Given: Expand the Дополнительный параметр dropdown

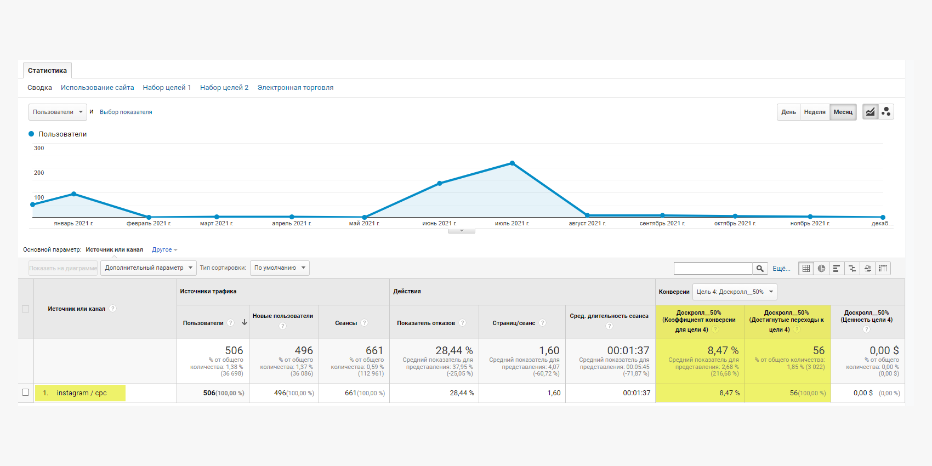Looking at the screenshot, I should tap(148, 268).
